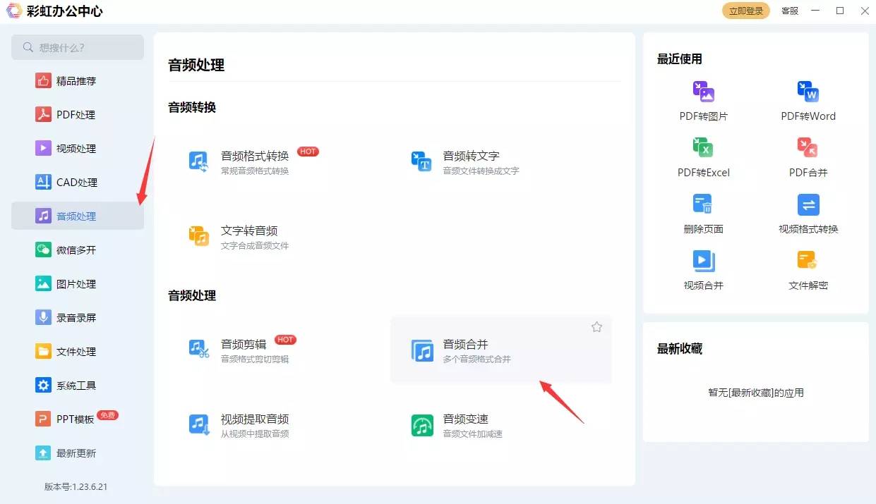Viewport: 876px width, 504px height.
Task: Click the 音频格式剪切剪辑 description text
Action: point(255,359)
